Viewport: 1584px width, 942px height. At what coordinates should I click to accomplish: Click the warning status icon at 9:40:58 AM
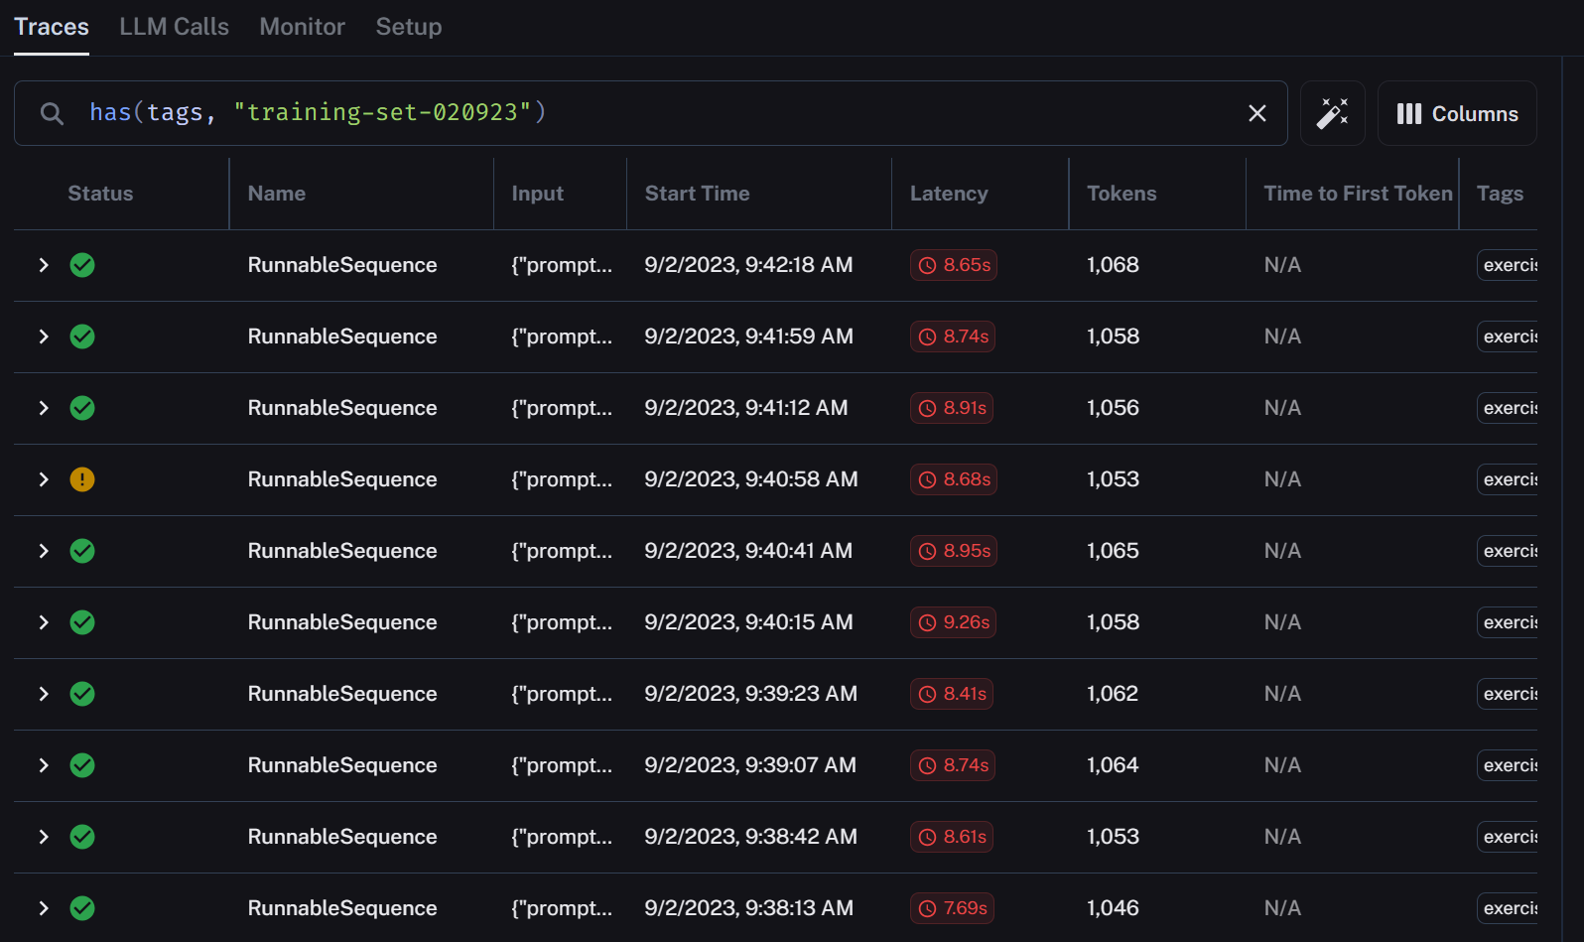click(82, 479)
